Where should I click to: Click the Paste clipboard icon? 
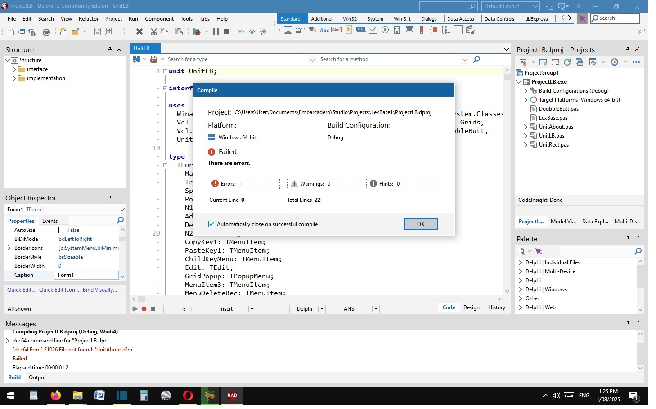pyautogui.click(x=179, y=31)
